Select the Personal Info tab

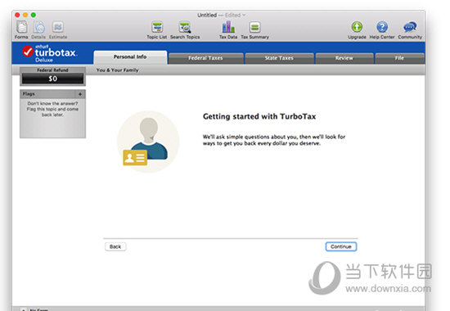tap(130, 56)
